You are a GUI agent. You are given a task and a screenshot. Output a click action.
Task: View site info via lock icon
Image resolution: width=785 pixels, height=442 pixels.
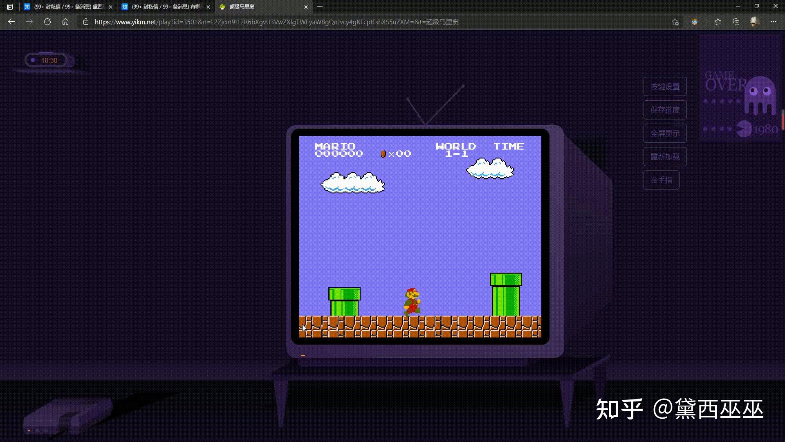[x=85, y=22]
